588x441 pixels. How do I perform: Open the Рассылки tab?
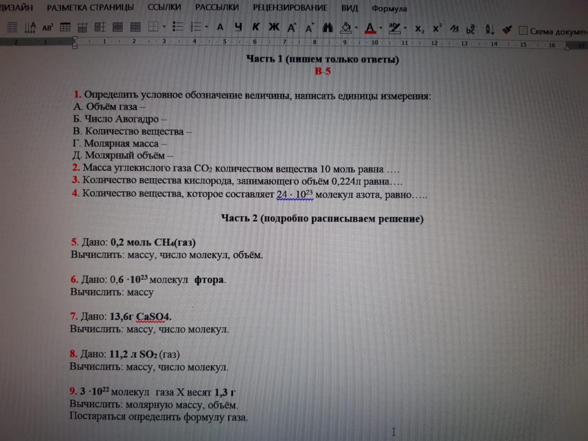pyautogui.click(x=217, y=7)
